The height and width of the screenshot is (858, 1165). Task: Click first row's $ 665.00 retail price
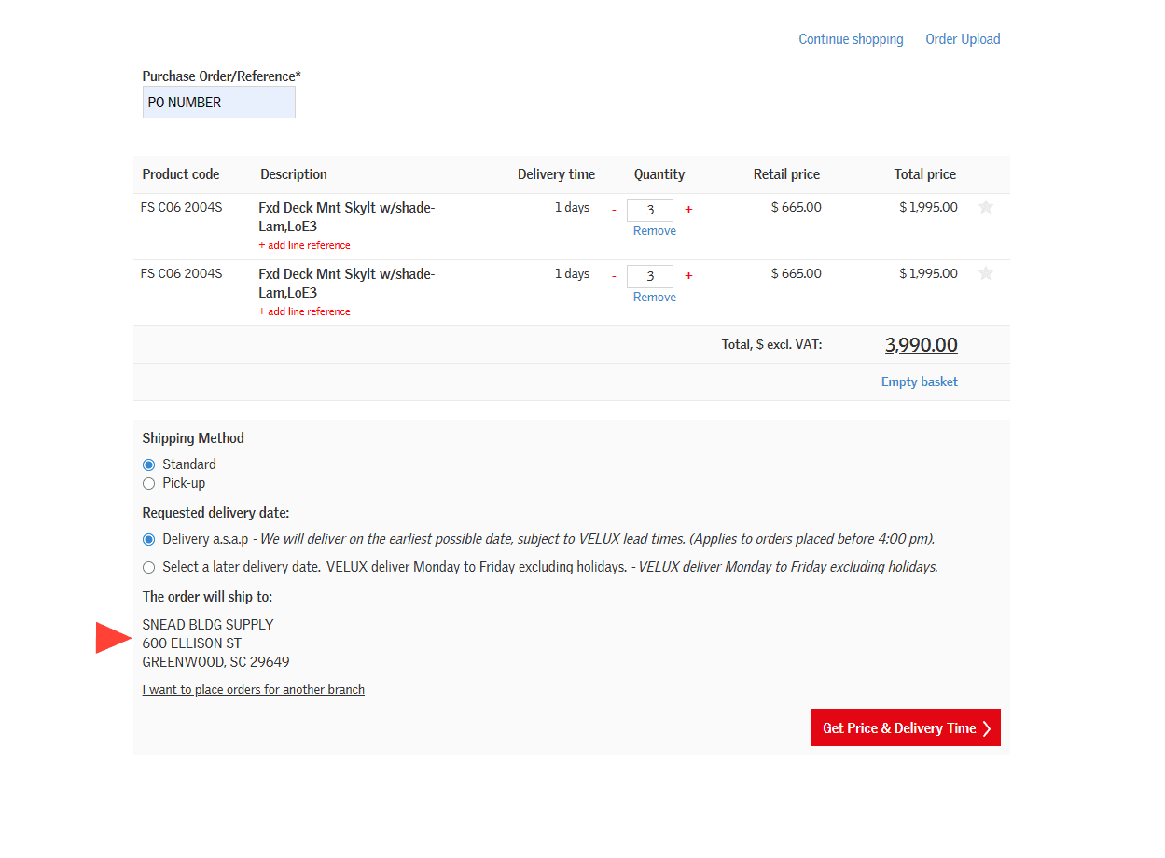pos(797,207)
